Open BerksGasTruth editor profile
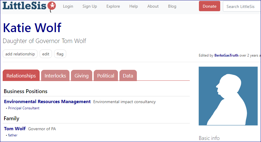Viewport: 261px width, 142px height. [226, 55]
